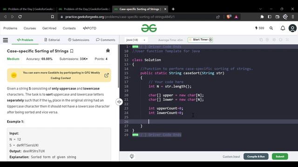This screenshot has width=298, height=167.
Task: Expand the folded code at line 1
Action: [130, 46]
